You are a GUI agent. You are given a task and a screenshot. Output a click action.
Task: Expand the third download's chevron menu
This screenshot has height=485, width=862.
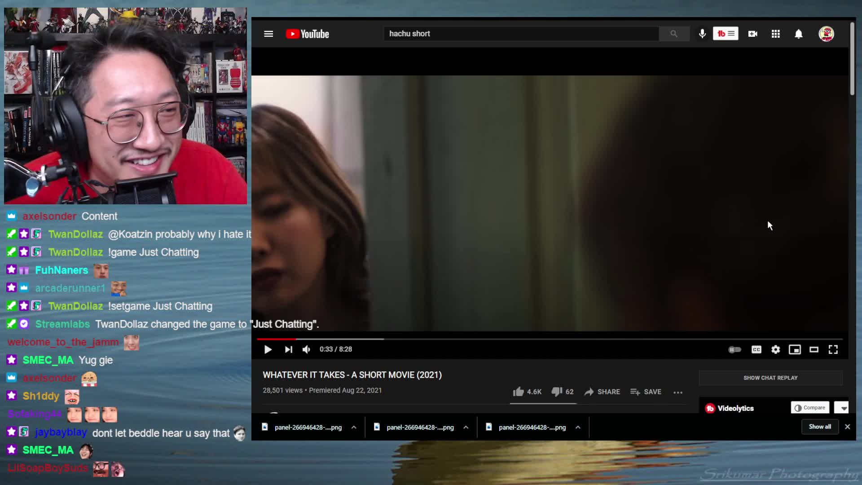pos(578,427)
